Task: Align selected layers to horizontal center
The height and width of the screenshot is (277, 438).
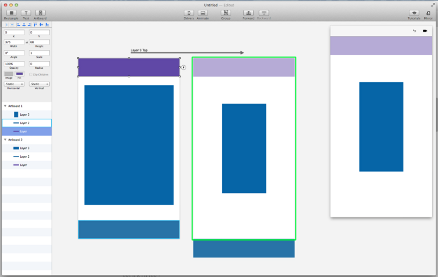Action: click(24, 24)
